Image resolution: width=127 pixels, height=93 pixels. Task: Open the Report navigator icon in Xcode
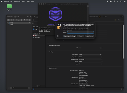click(30, 20)
